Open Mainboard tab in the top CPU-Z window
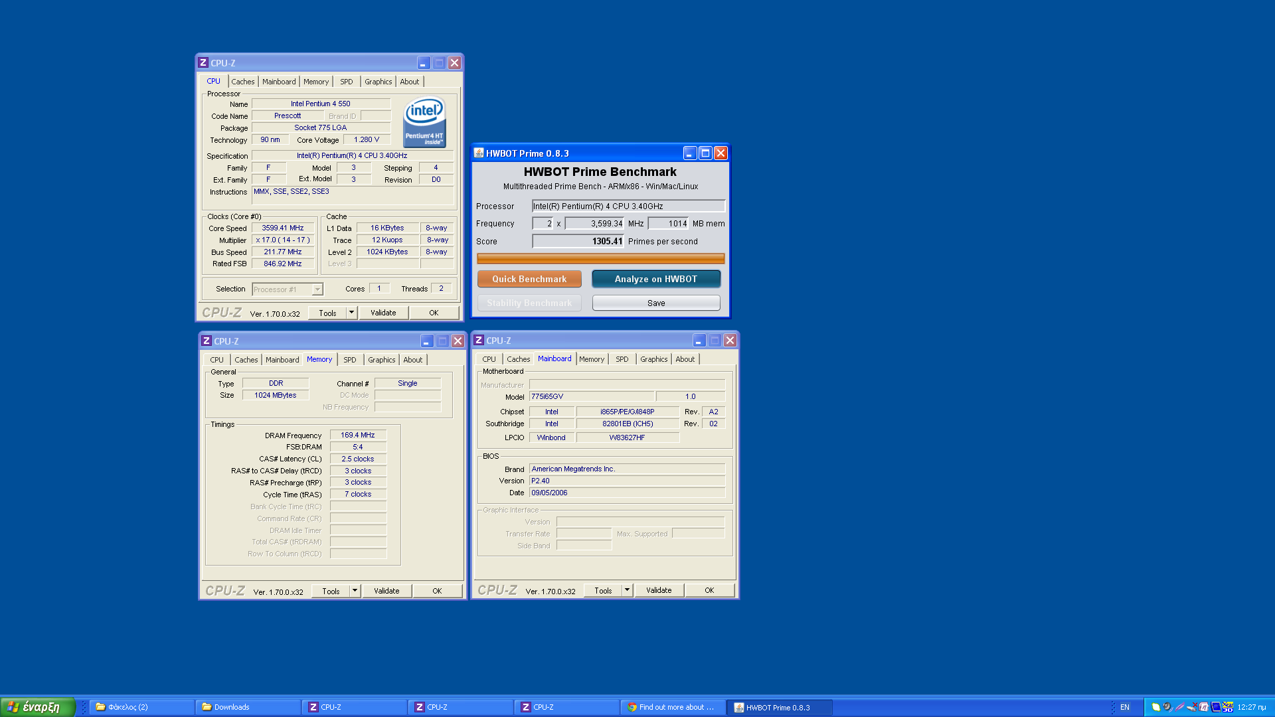The height and width of the screenshot is (717, 1275). point(279,82)
